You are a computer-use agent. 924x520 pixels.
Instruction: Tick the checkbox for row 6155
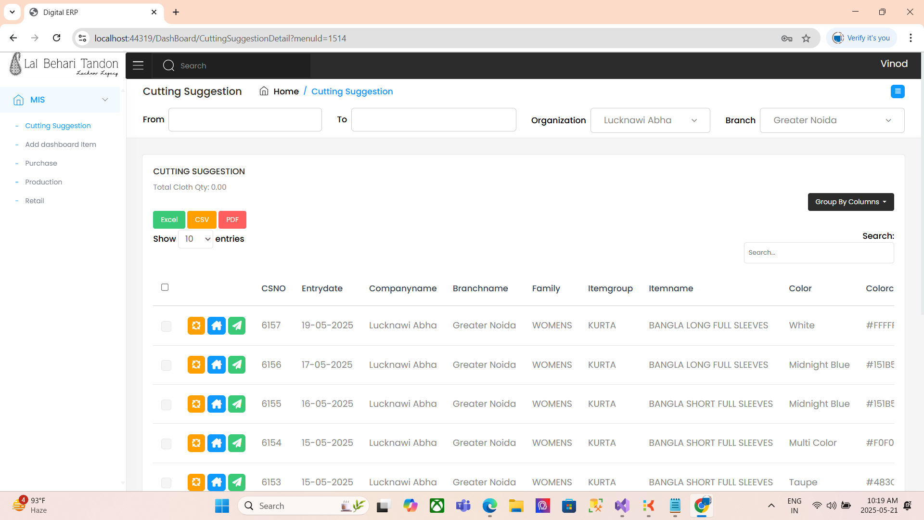pyautogui.click(x=166, y=404)
